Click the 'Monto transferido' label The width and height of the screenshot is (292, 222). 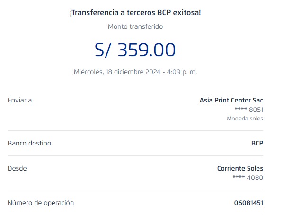pos(135,26)
